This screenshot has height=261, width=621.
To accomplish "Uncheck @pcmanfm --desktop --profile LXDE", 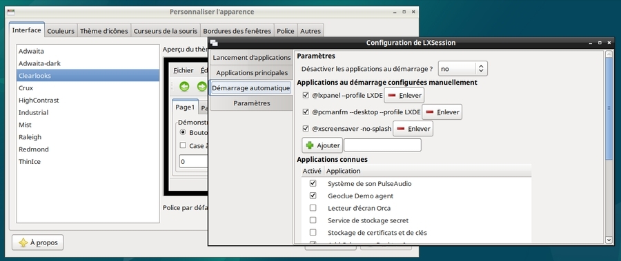I will pos(306,112).
